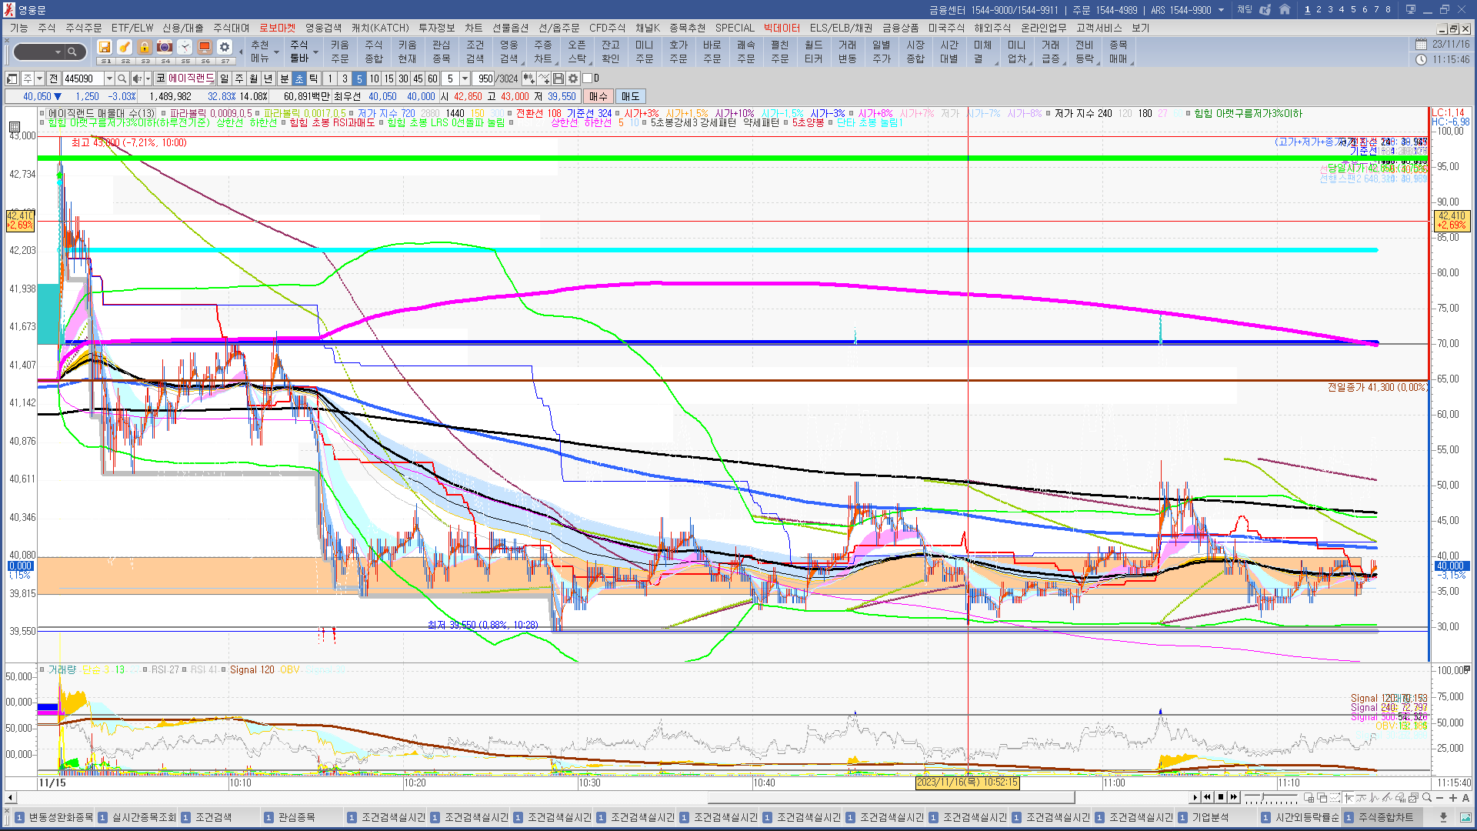Expand the 추천 메뉴 dropdown

pos(276,52)
